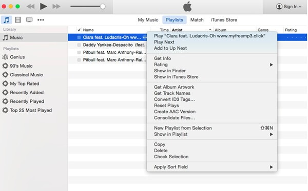Select the Daddy Yankee-Despacito track row
Image resolution: width=308 pixels, height=191 pixels.
coord(114,45)
